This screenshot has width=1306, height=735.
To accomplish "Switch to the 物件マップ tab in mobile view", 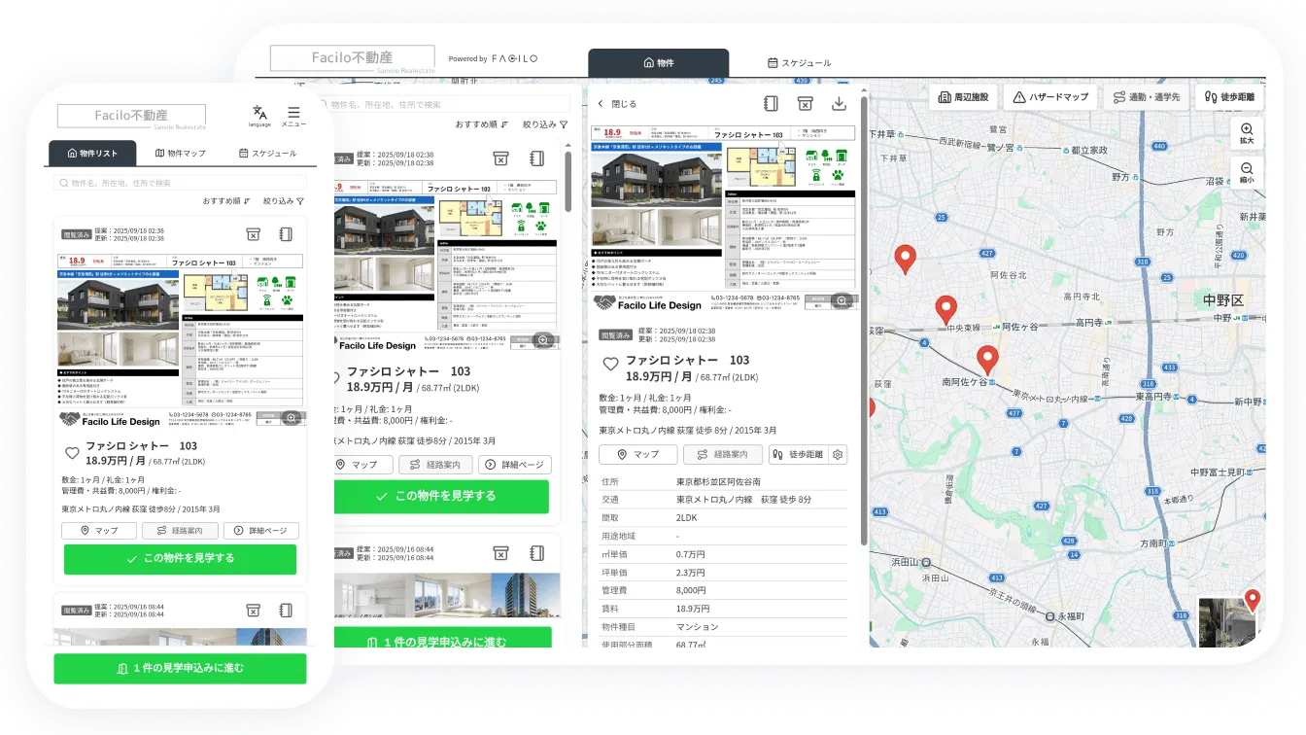I will pos(180,154).
